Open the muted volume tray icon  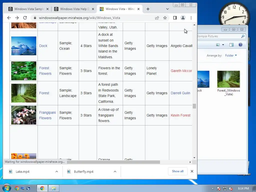point(231,188)
